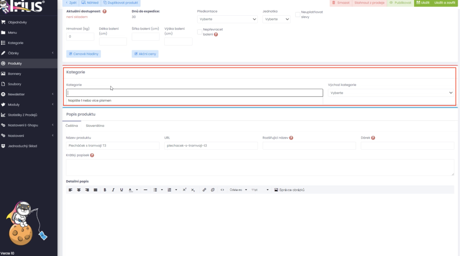Click the Hmotnost (kg) input field
The width and height of the screenshot is (460, 256).
coord(80,37)
